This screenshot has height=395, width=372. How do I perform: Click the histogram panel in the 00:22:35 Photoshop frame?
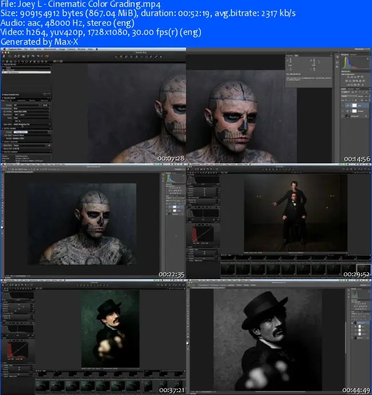coord(176,178)
